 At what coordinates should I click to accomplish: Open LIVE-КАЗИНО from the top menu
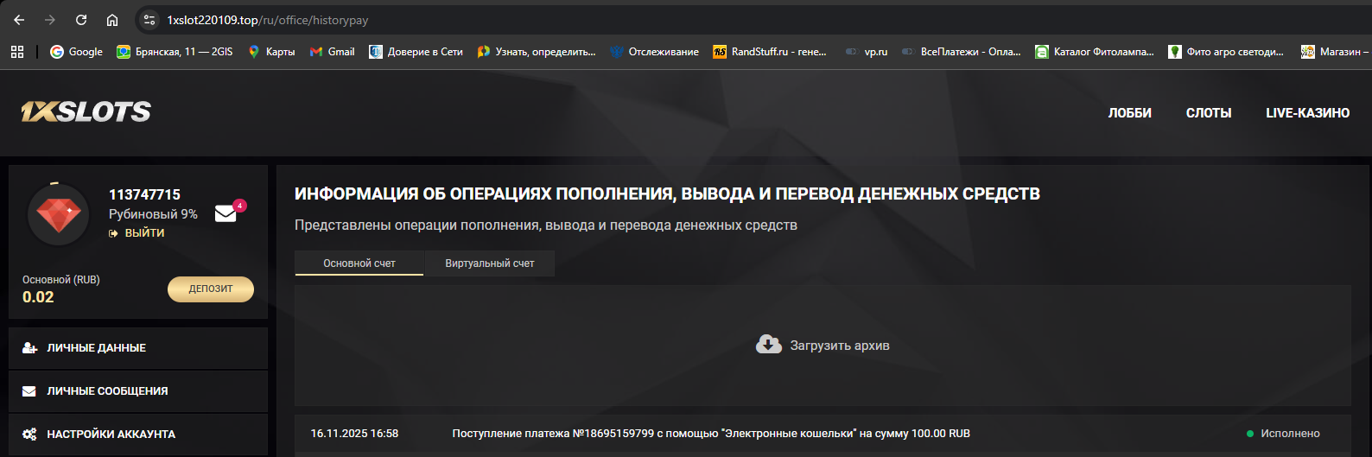(1307, 113)
